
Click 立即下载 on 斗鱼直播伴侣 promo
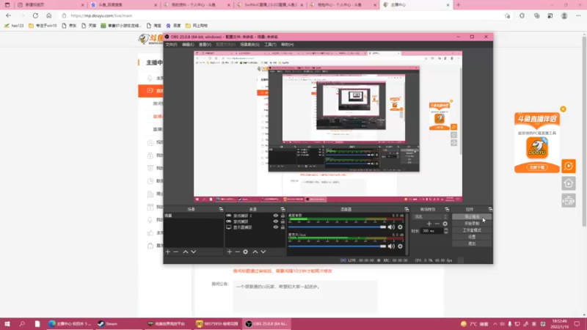click(537, 168)
